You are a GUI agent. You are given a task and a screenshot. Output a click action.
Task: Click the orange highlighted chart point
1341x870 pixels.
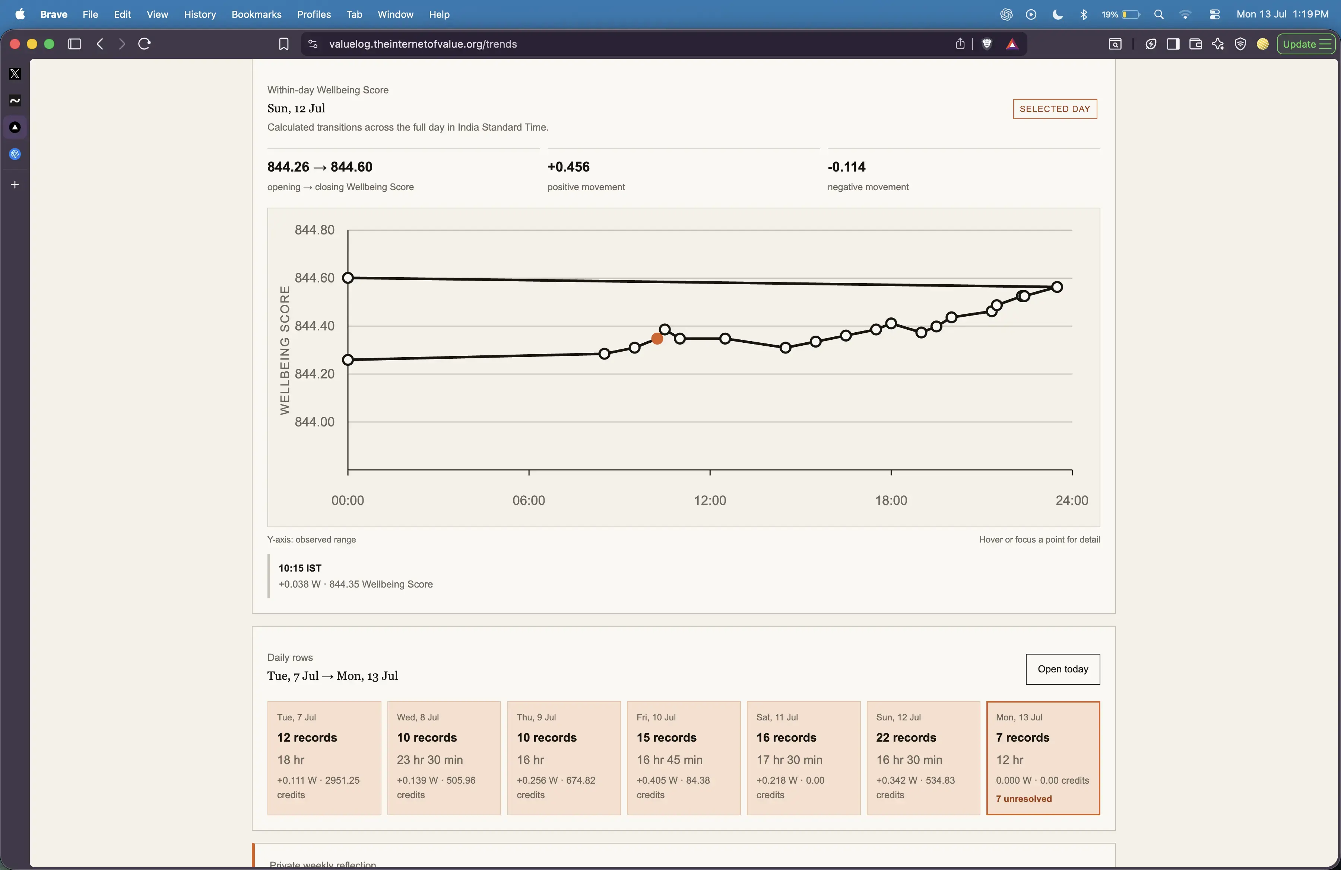point(657,339)
